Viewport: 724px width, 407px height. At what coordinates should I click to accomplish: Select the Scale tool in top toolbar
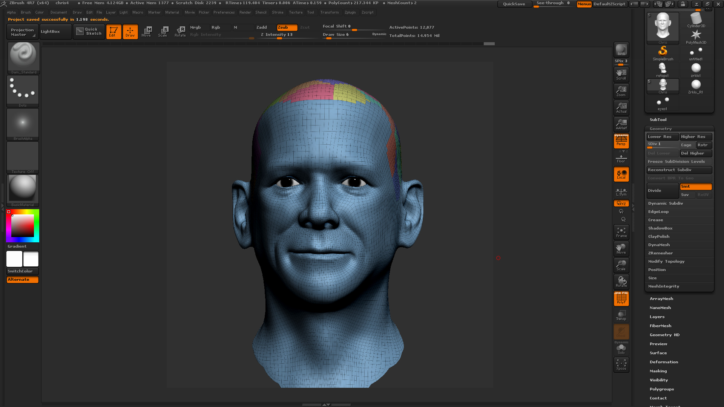click(163, 32)
